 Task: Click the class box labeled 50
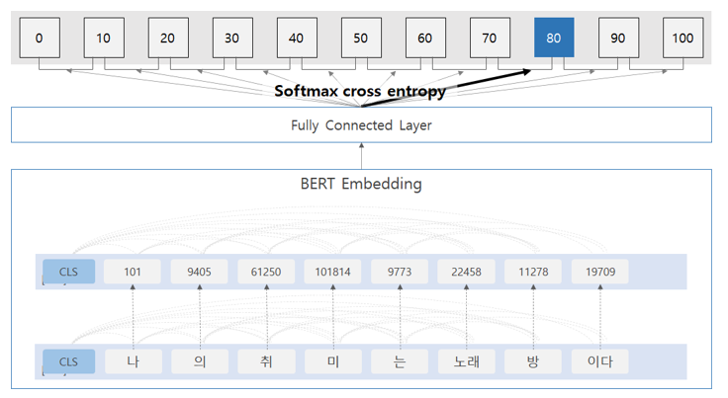click(x=360, y=38)
